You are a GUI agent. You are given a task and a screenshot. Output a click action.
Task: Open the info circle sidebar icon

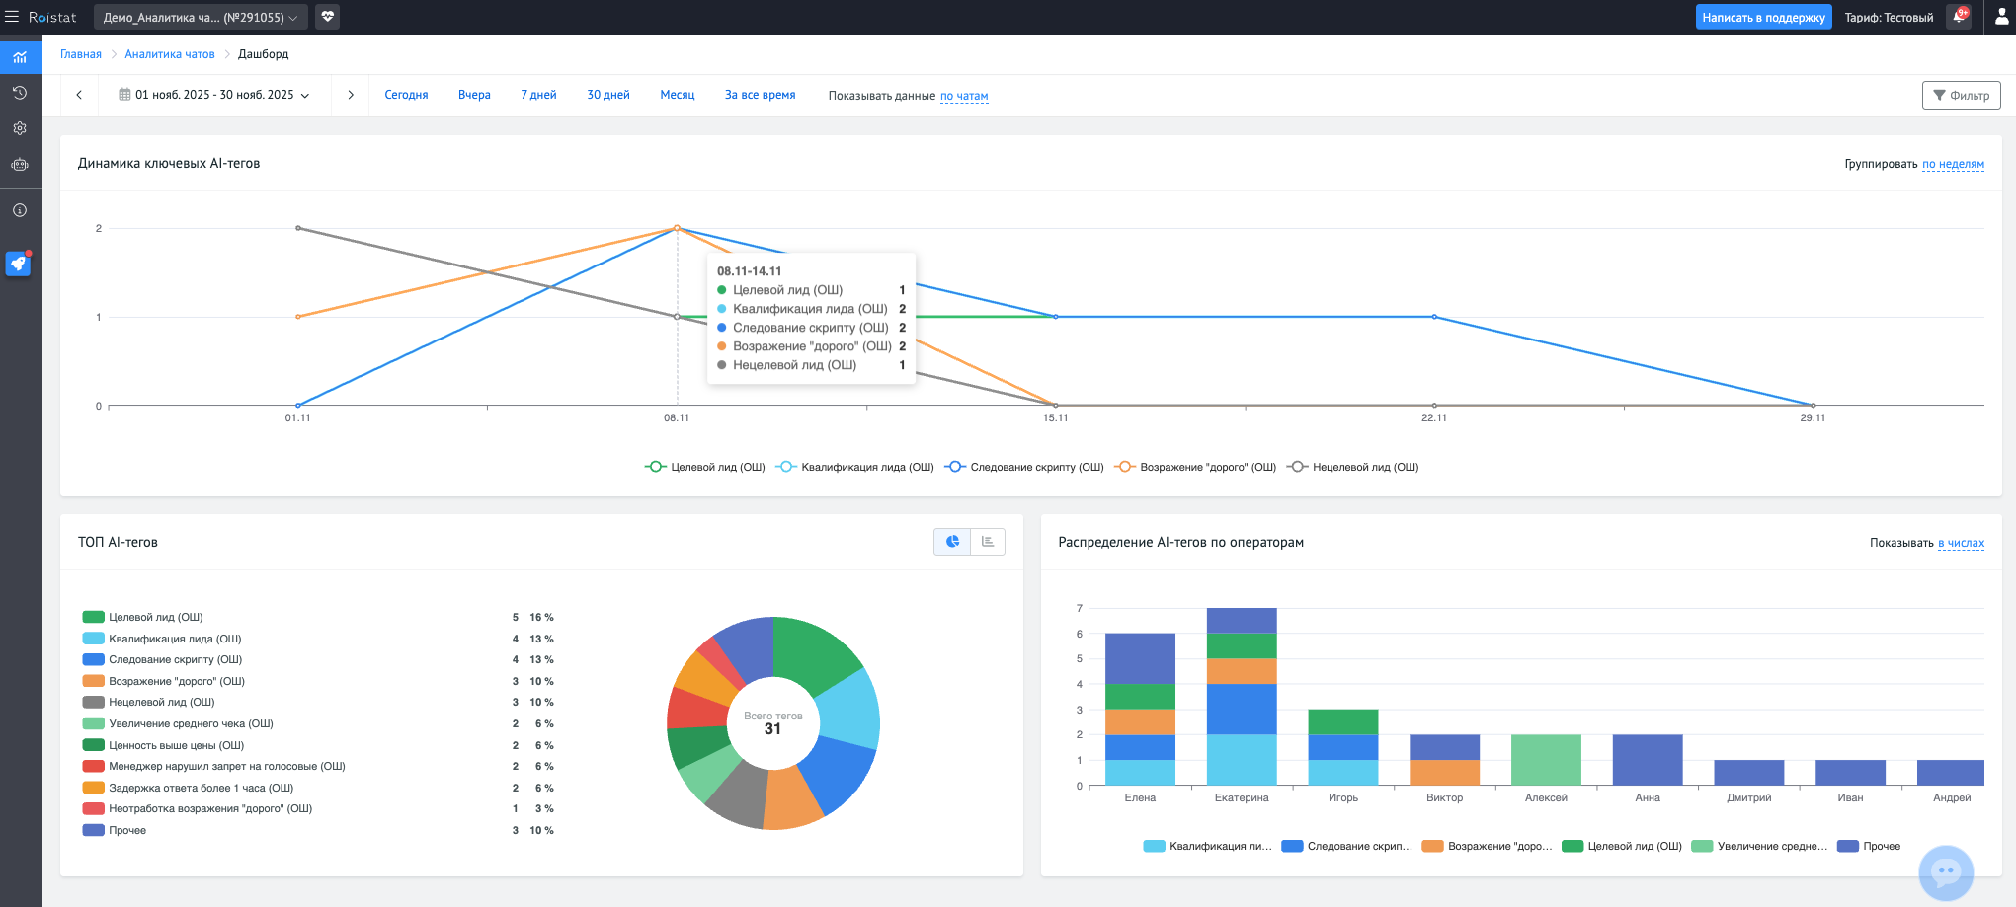(x=20, y=210)
